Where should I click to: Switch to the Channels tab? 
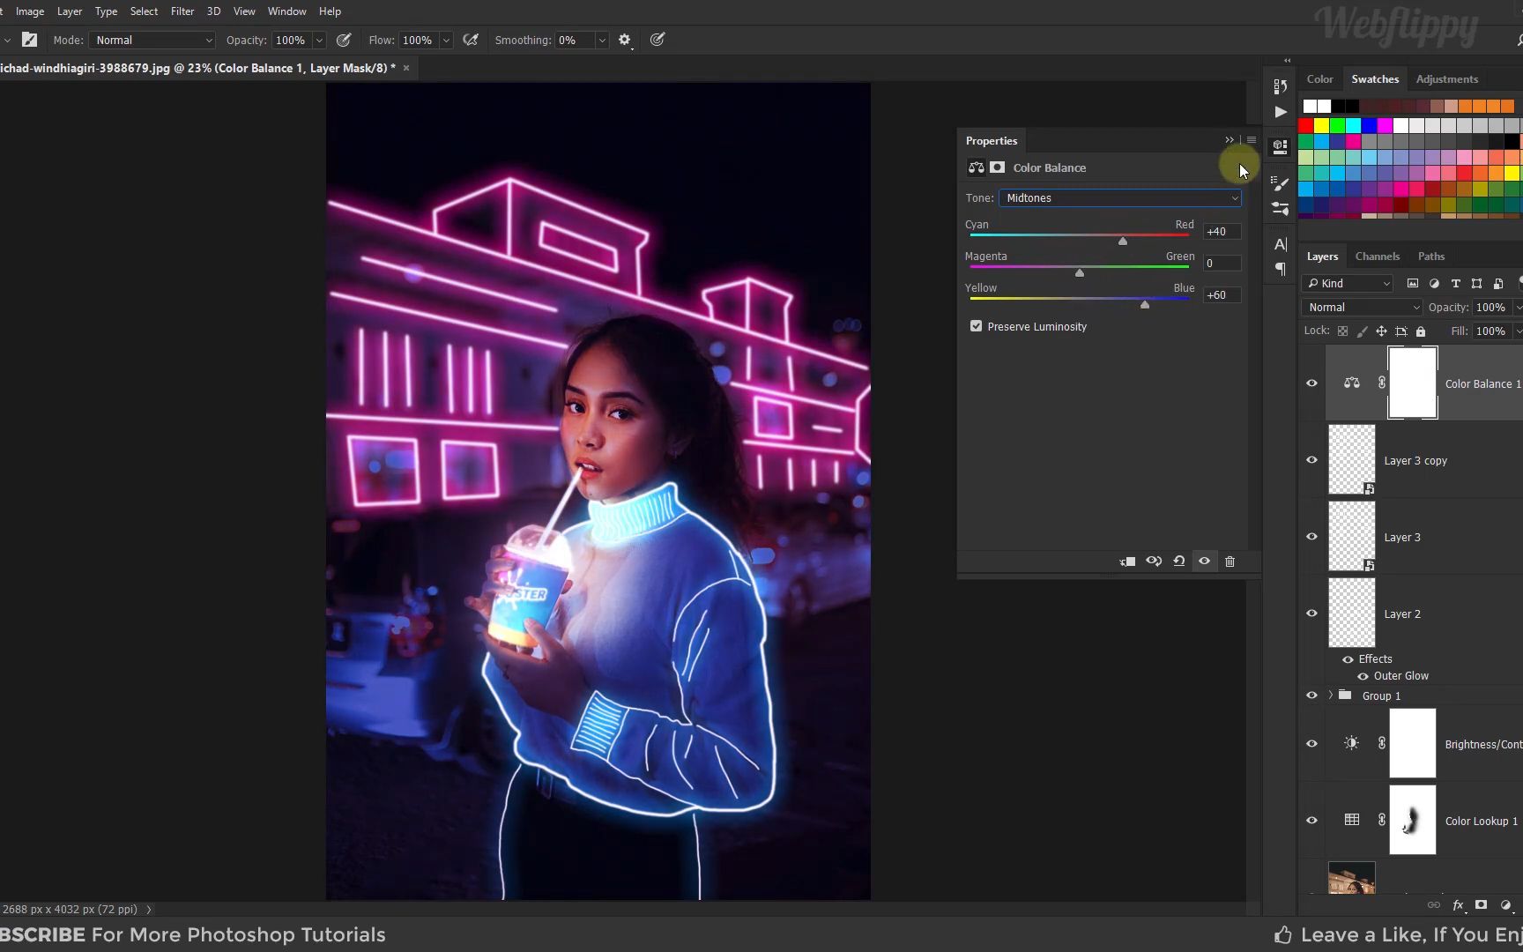(x=1378, y=256)
